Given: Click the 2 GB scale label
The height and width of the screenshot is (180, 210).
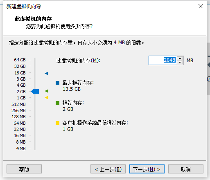Looking at the screenshot, I should tap(21, 92).
